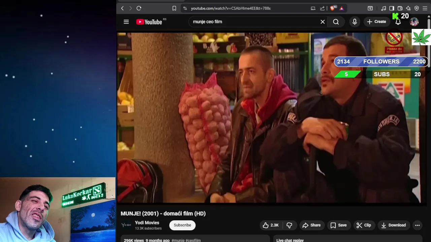The height and width of the screenshot is (242, 431).
Task: Open the install-app icon in address bar
Action: tap(313, 8)
